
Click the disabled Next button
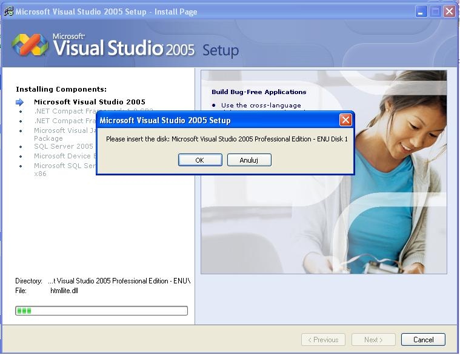point(373,340)
